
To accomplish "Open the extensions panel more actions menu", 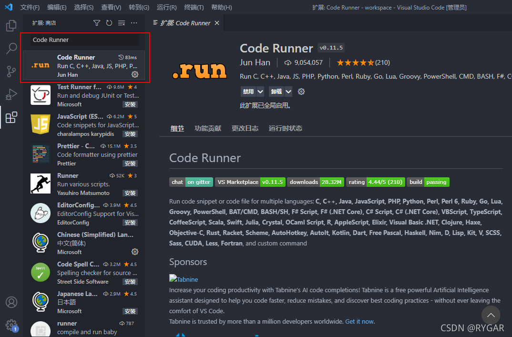I will [x=134, y=23].
